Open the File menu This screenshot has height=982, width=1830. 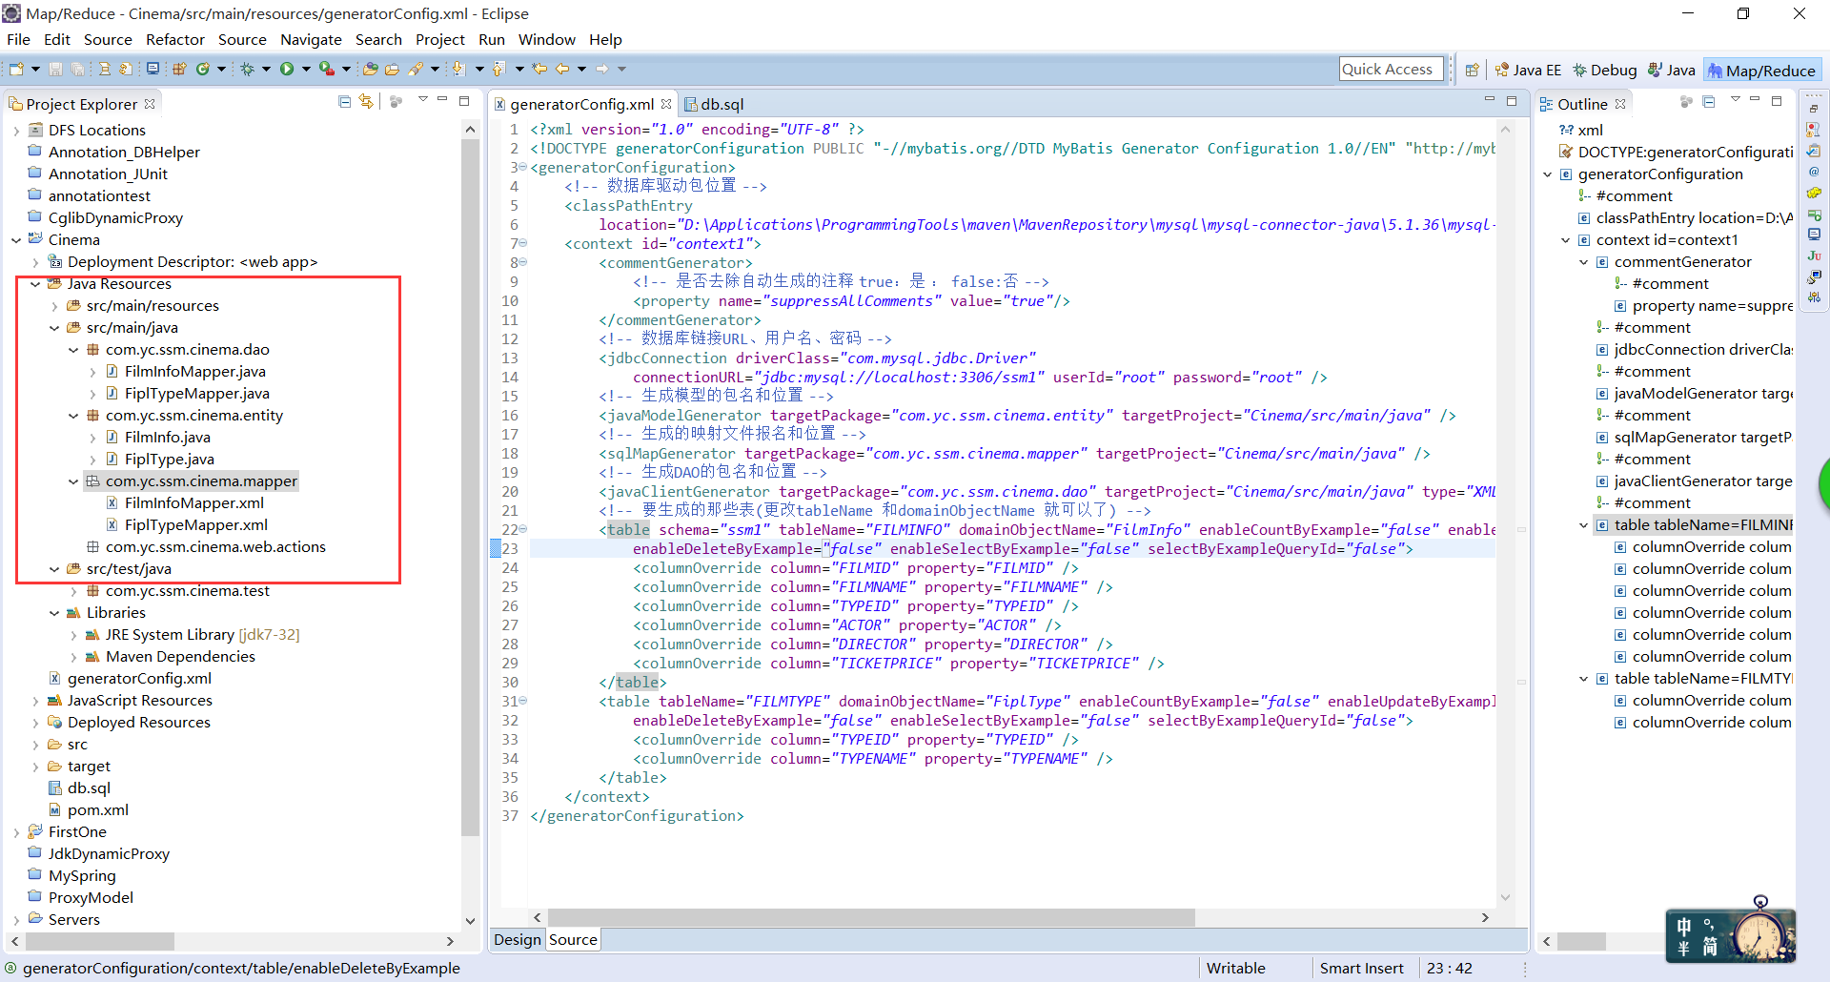pos(18,39)
